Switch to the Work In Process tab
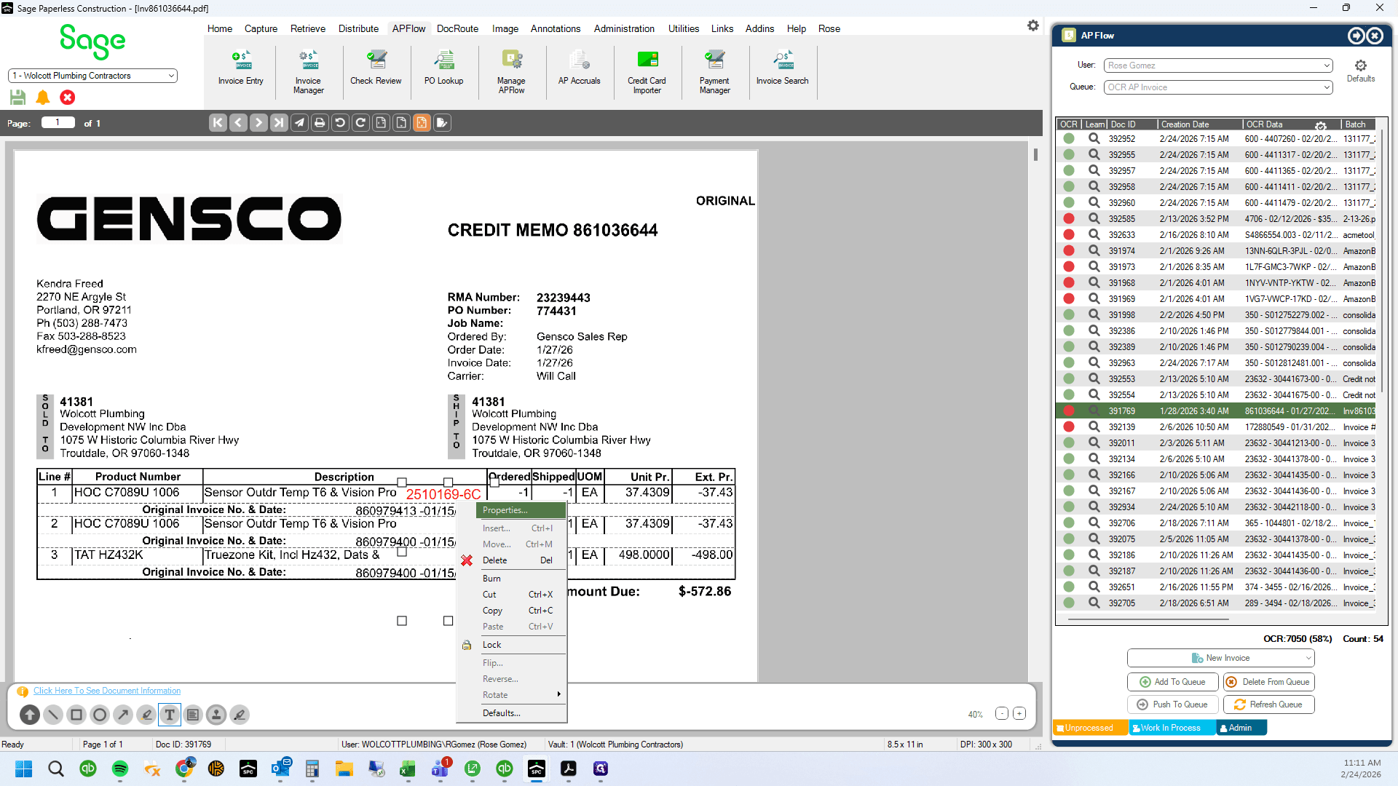The image size is (1398, 786). tap(1171, 728)
